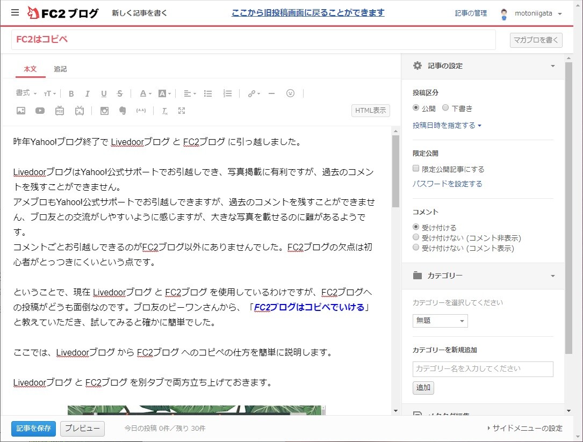The image size is (583, 442).
Task: Insert a horizontal line
Action: [x=271, y=93]
